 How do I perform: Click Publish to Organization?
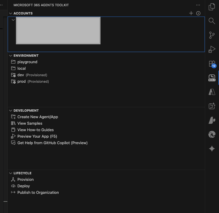(x=38, y=193)
